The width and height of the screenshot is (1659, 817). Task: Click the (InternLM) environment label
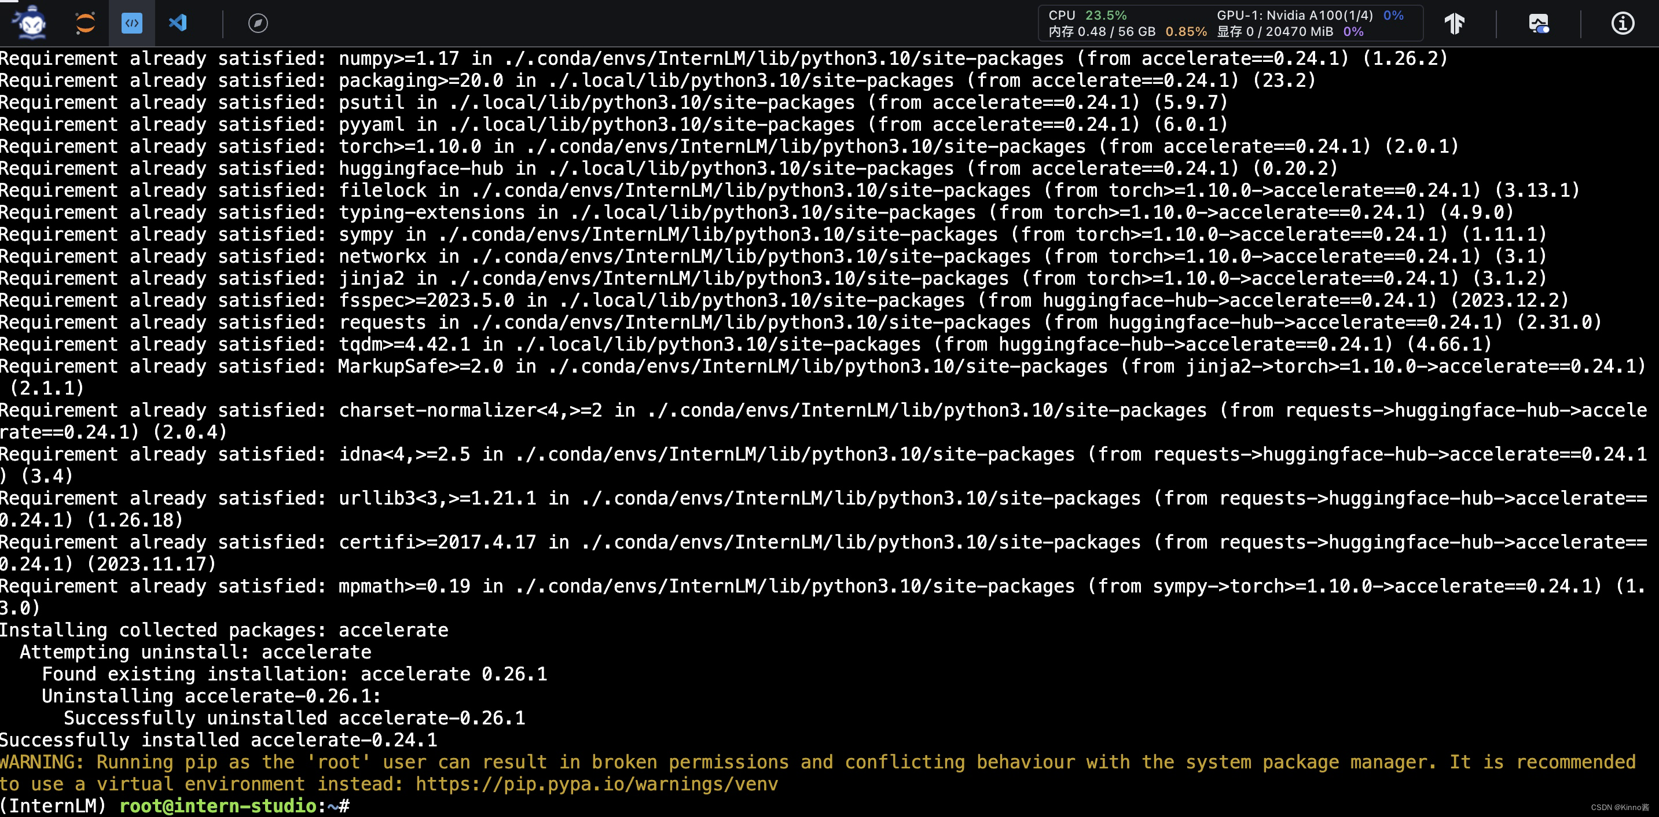pyautogui.click(x=53, y=806)
